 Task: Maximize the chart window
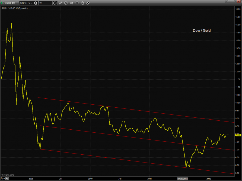pos(235,1)
